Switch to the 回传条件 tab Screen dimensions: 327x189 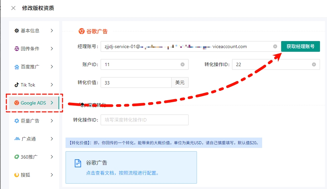point(30,49)
